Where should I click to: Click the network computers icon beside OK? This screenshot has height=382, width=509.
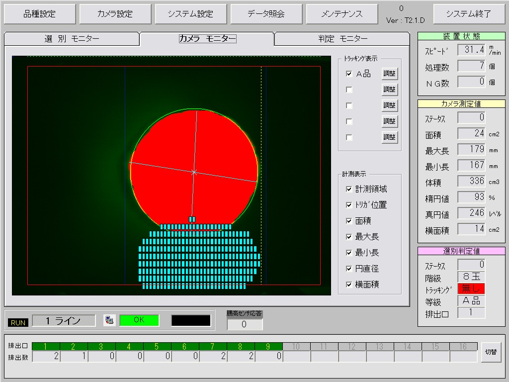109,320
